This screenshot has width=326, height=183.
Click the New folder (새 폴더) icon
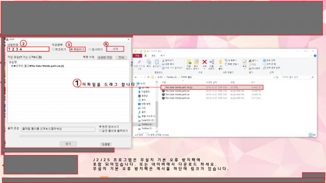[x=220, y=65]
